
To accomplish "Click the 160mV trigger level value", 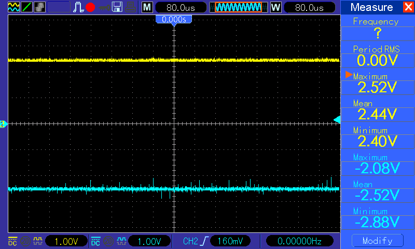I will tap(230, 241).
